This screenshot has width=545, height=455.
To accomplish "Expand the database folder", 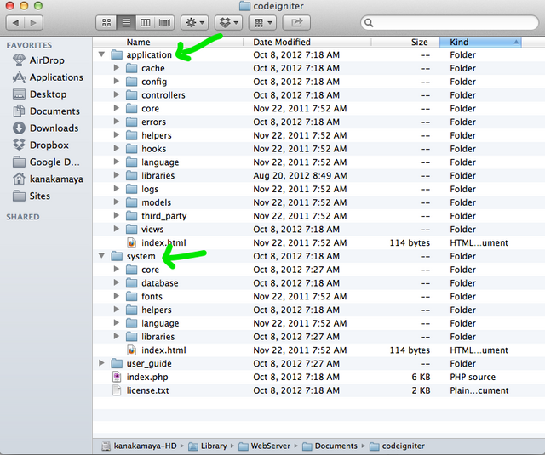I will coord(117,282).
